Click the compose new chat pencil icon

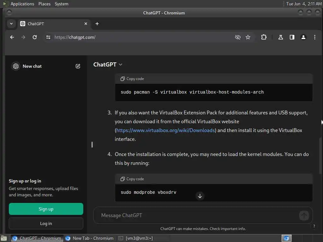[x=78, y=66]
